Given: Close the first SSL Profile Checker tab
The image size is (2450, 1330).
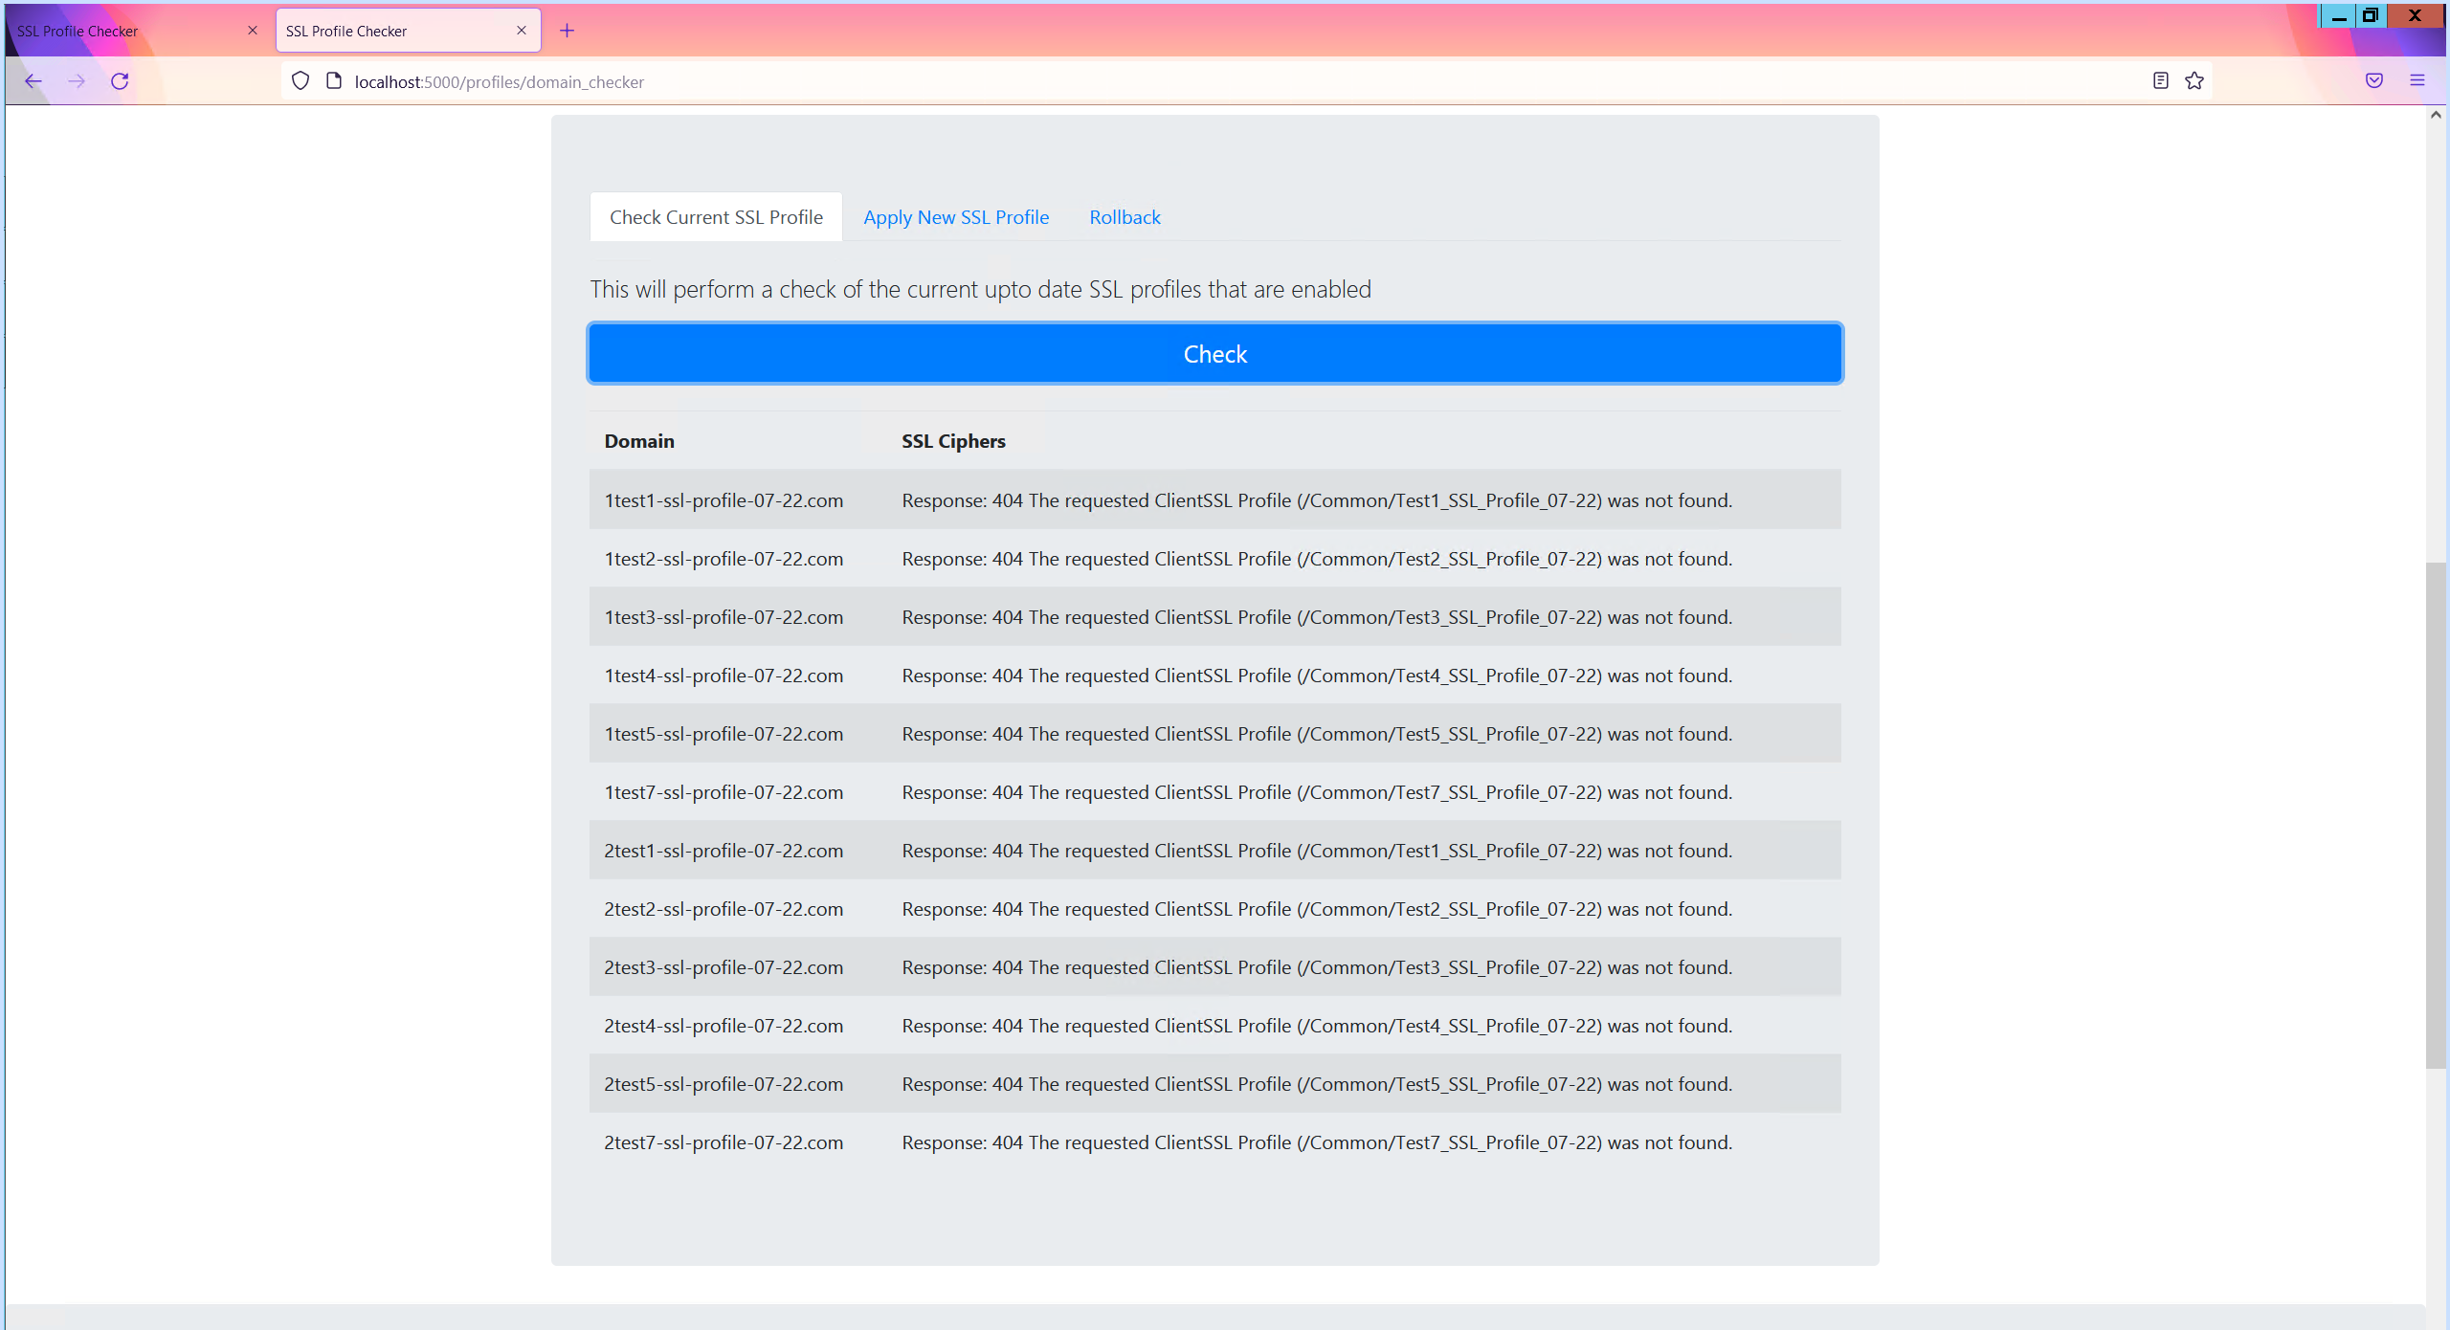Looking at the screenshot, I should tap(253, 31).
